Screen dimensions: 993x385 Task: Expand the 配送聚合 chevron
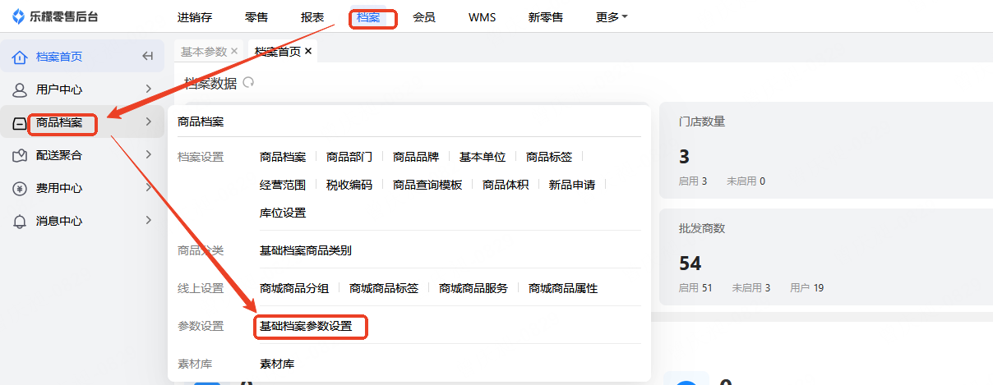point(149,154)
